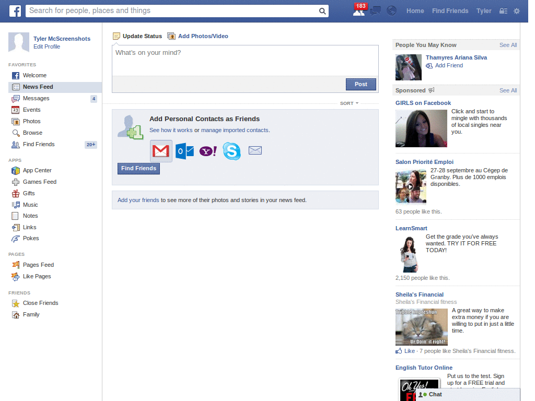The image size is (535, 401).
Task: Open the See how it works link
Action: 171,130
